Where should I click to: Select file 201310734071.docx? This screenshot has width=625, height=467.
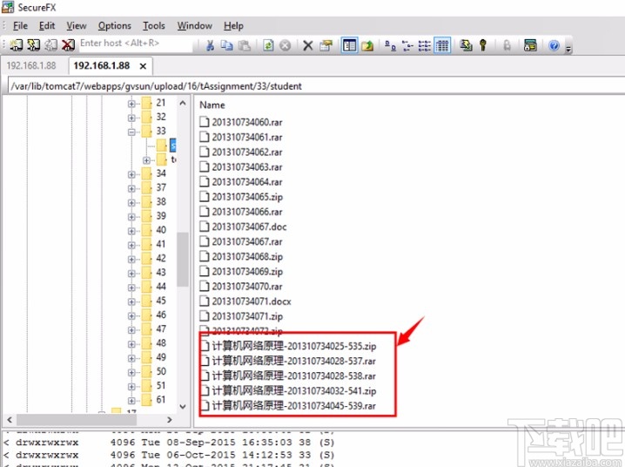tap(252, 301)
